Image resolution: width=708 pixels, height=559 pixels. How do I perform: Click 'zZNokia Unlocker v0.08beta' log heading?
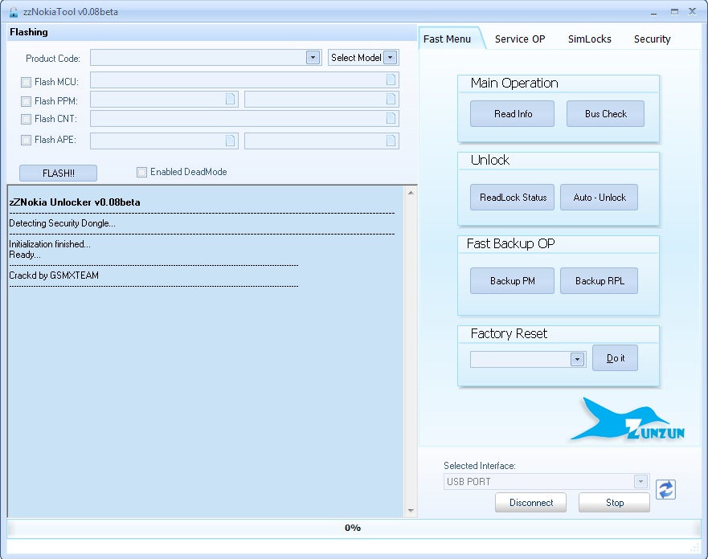(75, 202)
